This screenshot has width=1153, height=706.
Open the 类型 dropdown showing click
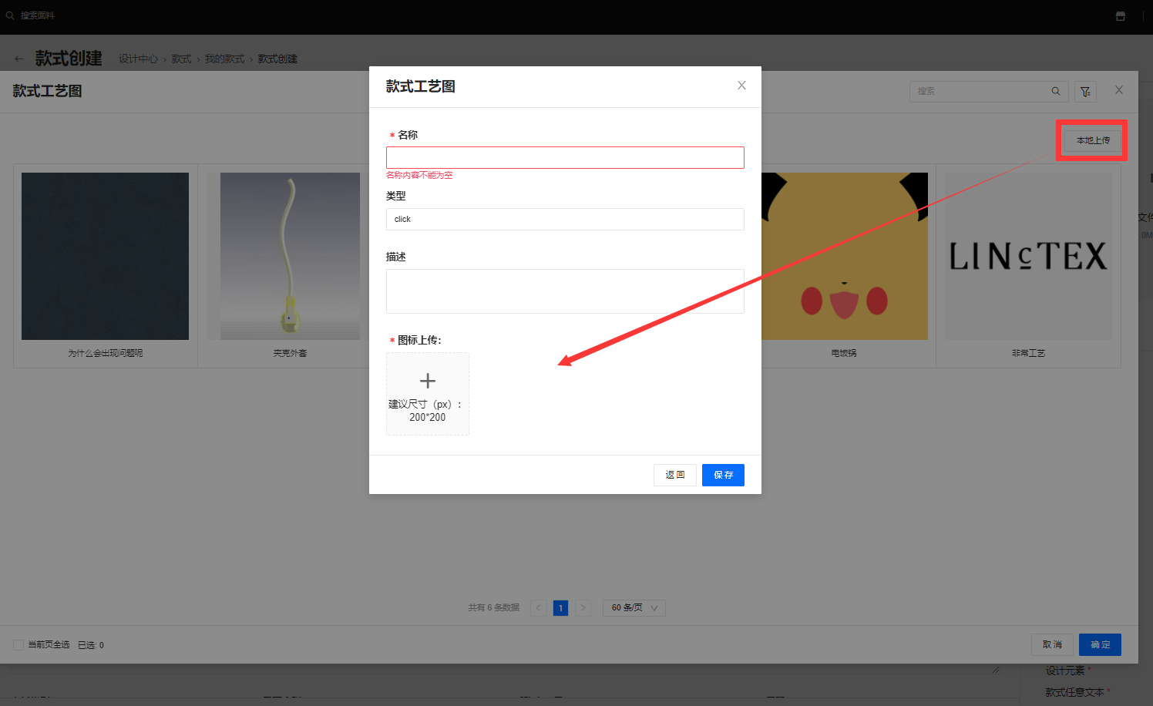pyautogui.click(x=565, y=219)
